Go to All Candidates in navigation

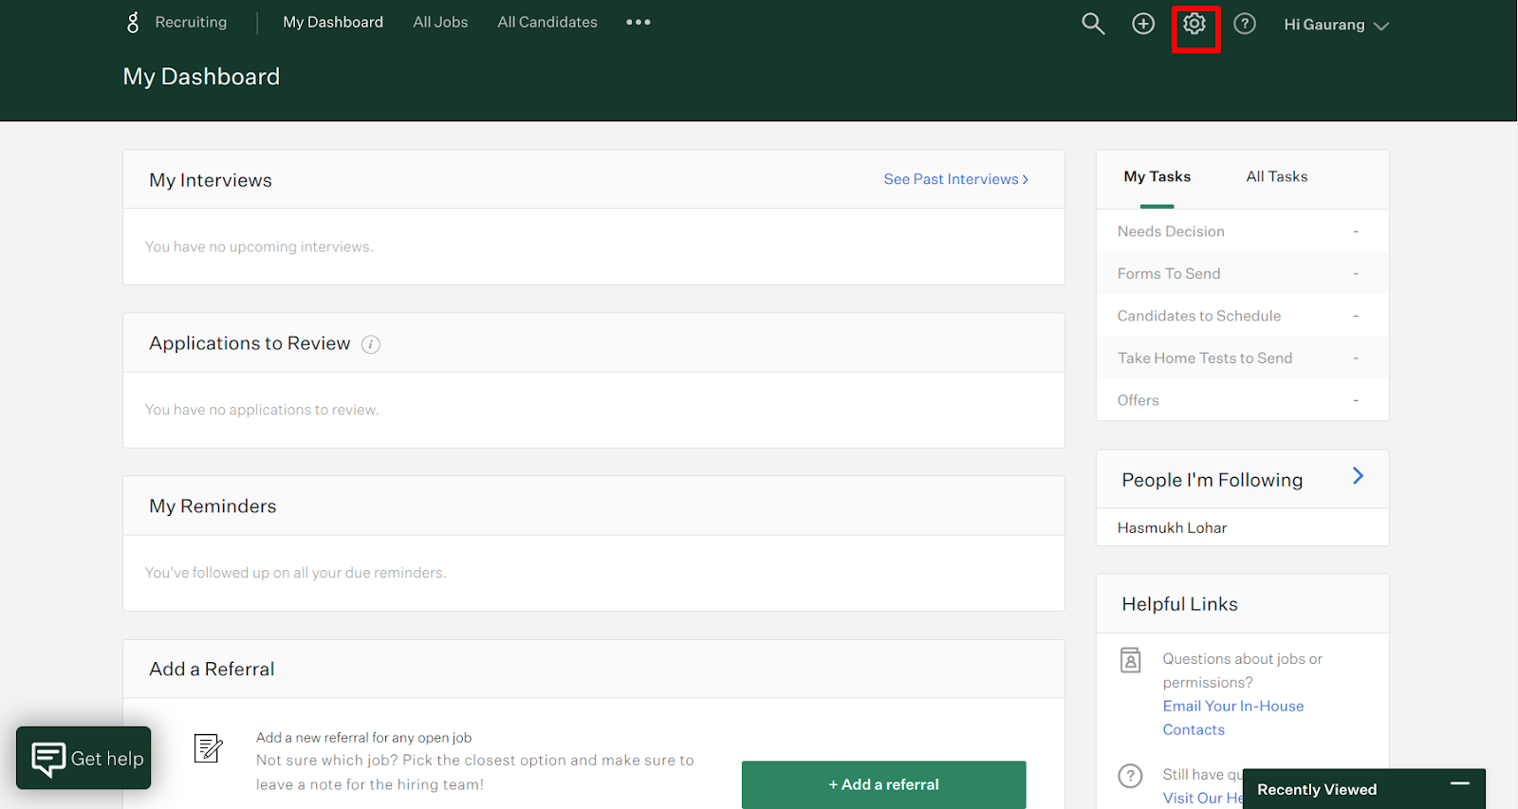pos(547,22)
